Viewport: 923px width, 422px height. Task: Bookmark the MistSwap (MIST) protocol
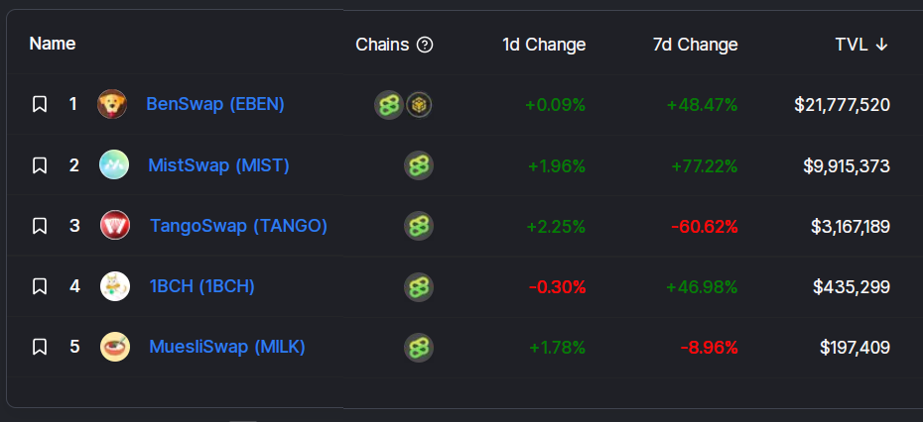(x=40, y=165)
